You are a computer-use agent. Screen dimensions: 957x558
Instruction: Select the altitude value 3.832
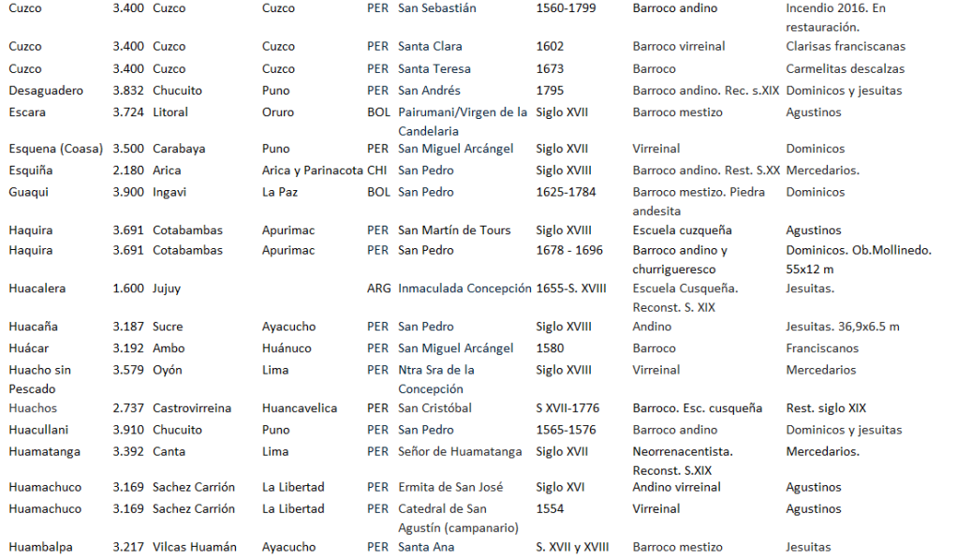tap(128, 91)
